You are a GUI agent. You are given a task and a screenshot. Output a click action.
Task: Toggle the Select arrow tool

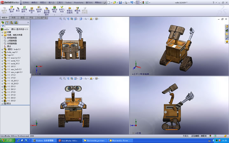pos(137,2)
